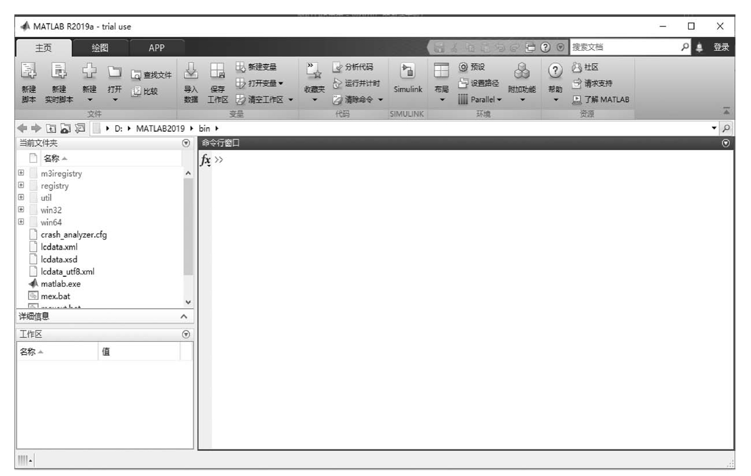751x476 pixels.
Task: Create a new variable via 新建变量
Action: click(256, 67)
